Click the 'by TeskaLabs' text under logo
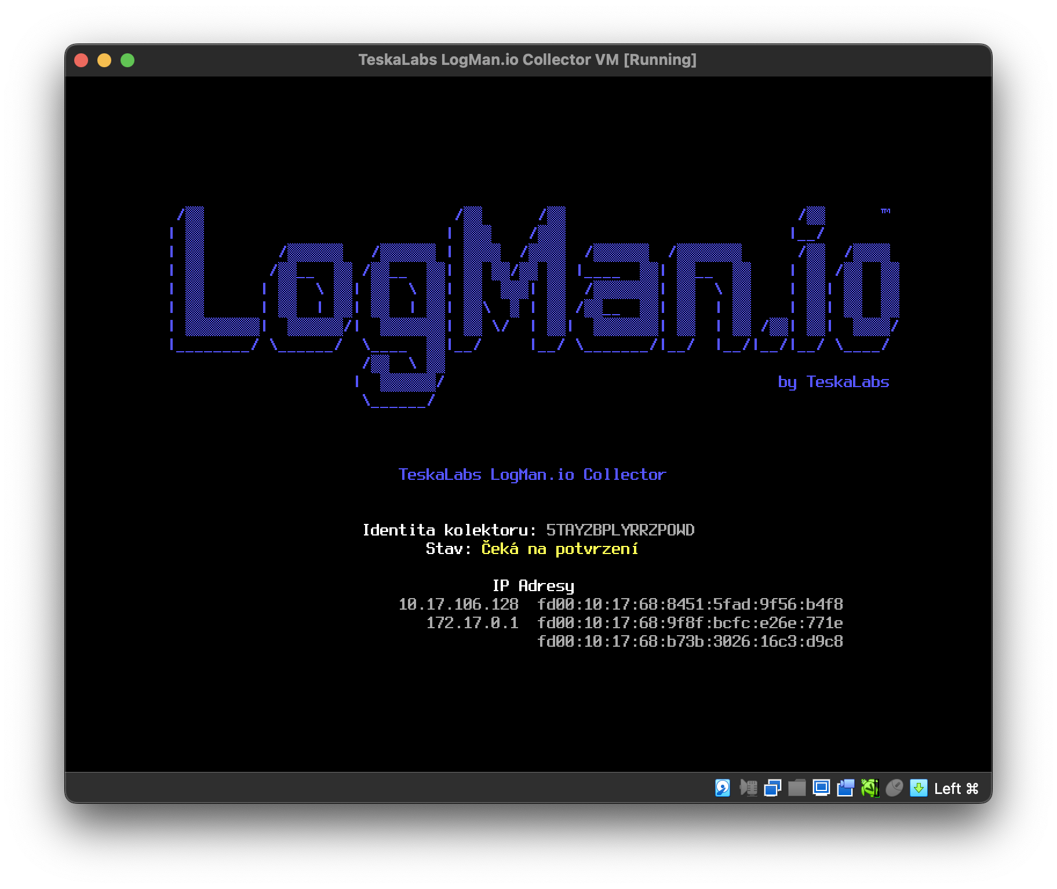 click(833, 382)
